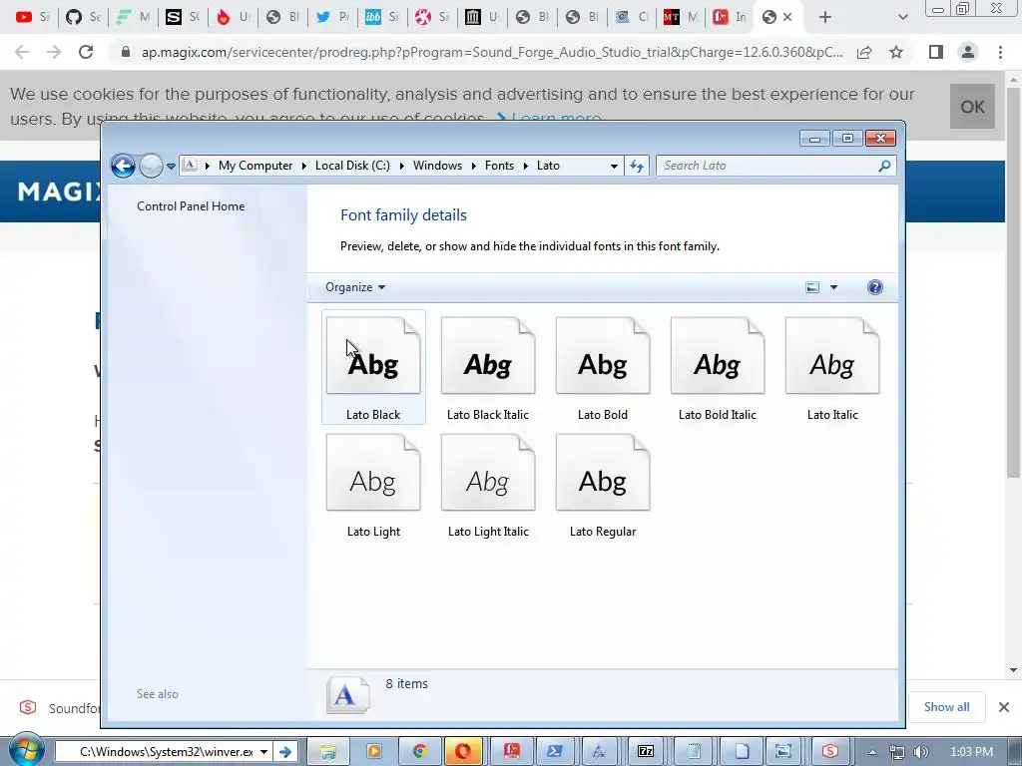The image size is (1022, 766).
Task: Select the Lato Light Italic font
Action: pos(488,486)
